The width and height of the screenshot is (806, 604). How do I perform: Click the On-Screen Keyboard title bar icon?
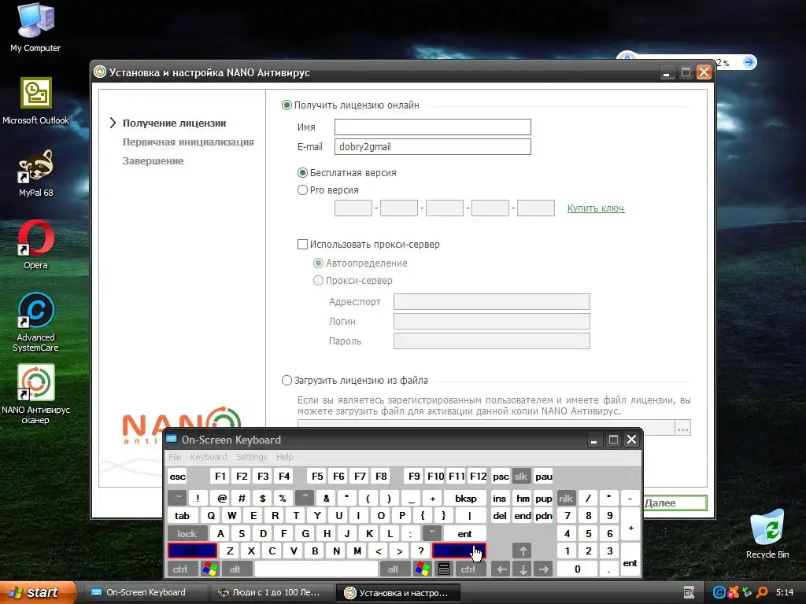(x=172, y=439)
